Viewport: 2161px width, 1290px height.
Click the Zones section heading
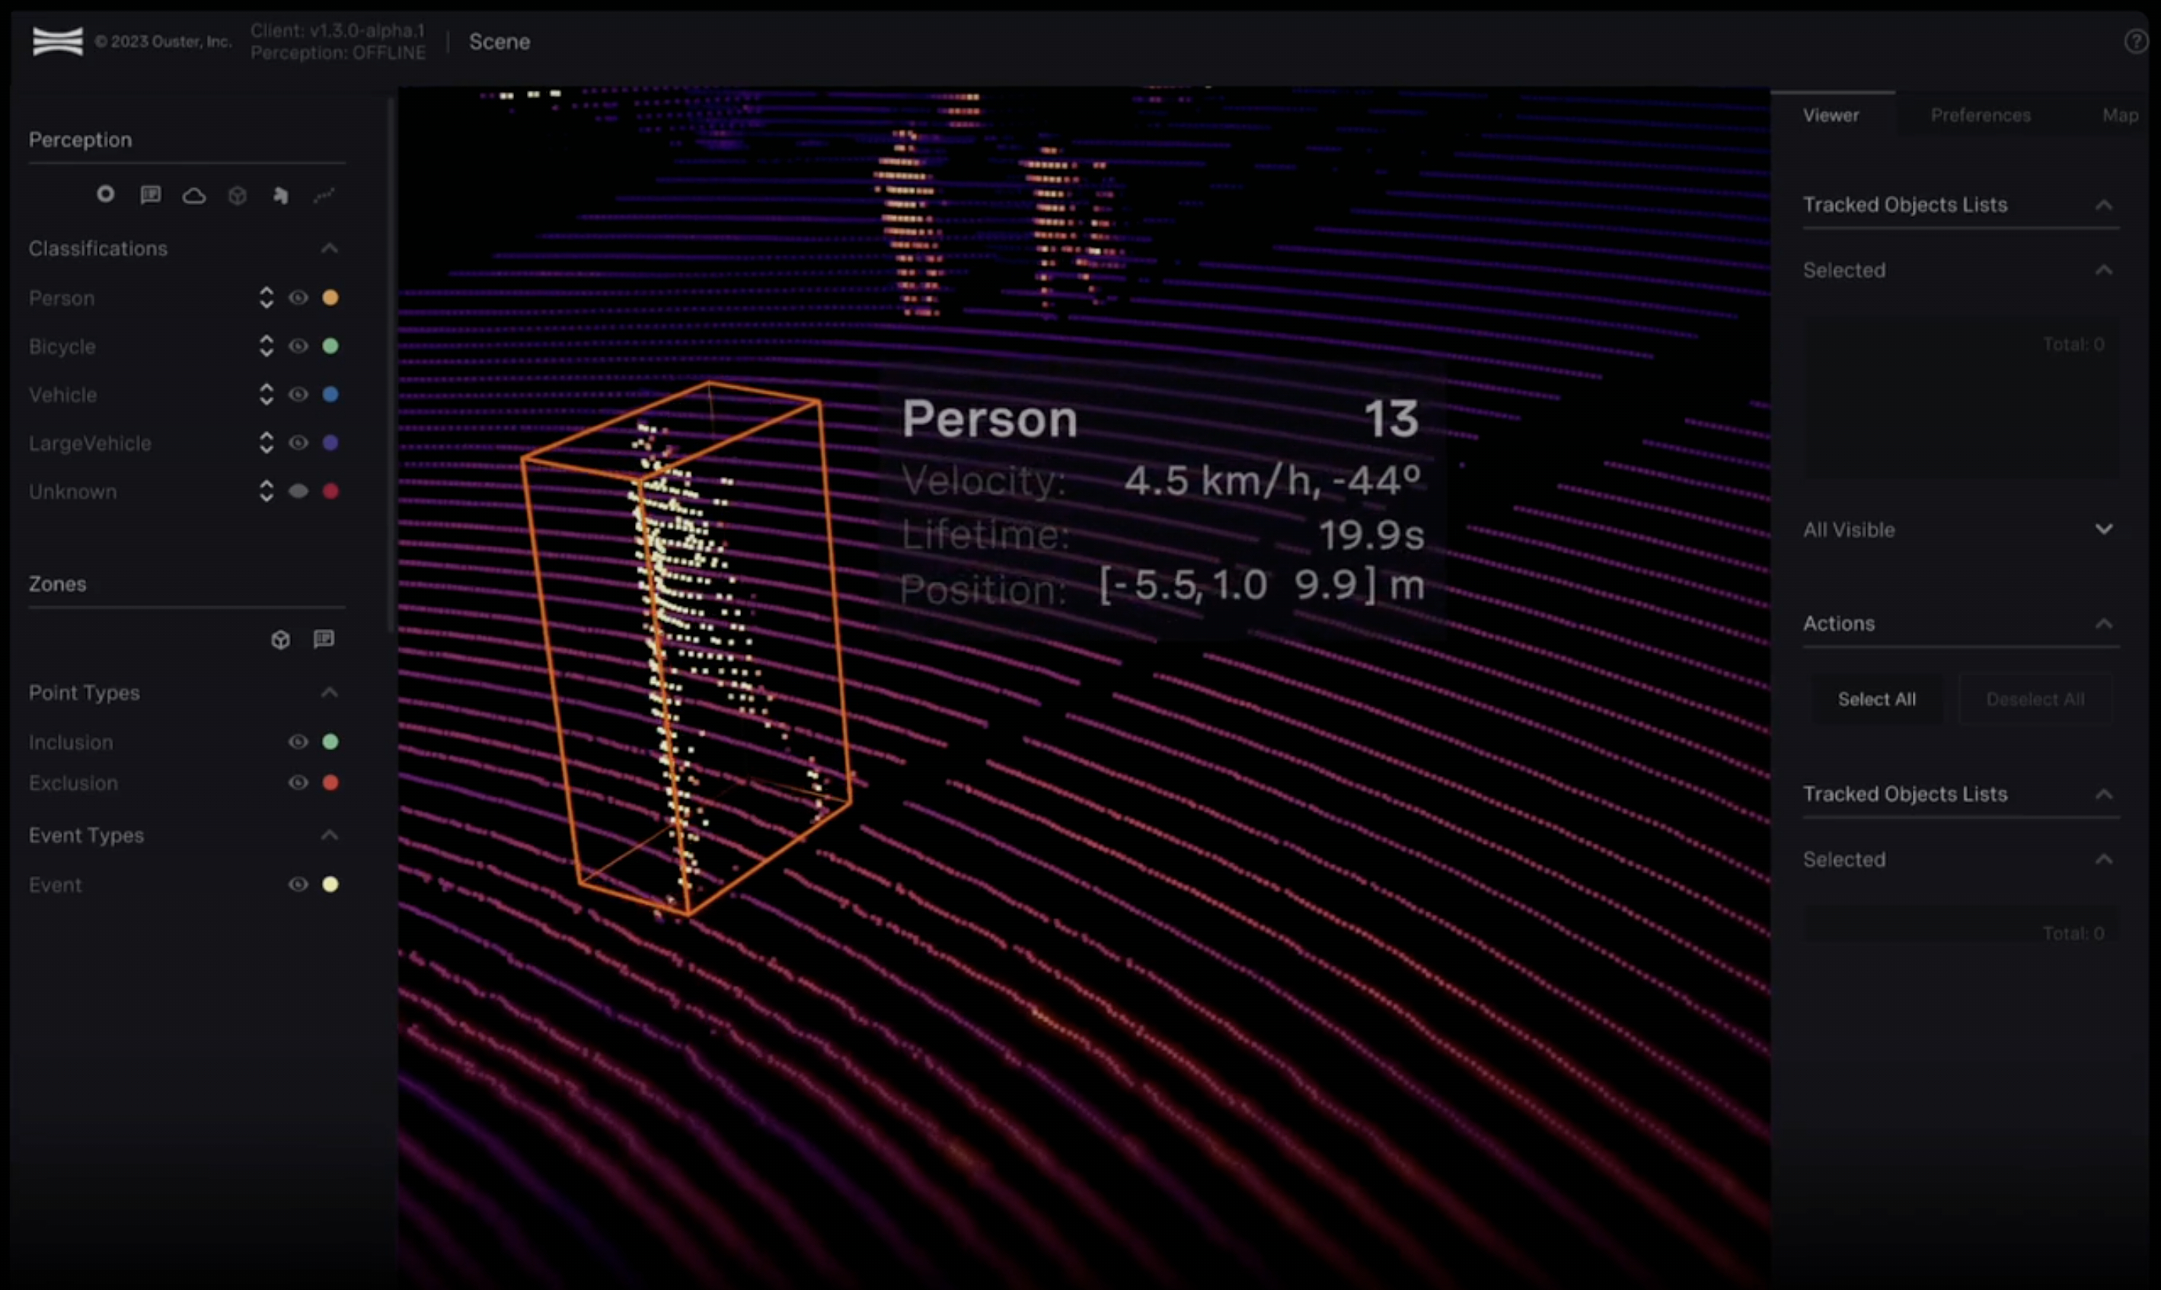(x=57, y=584)
